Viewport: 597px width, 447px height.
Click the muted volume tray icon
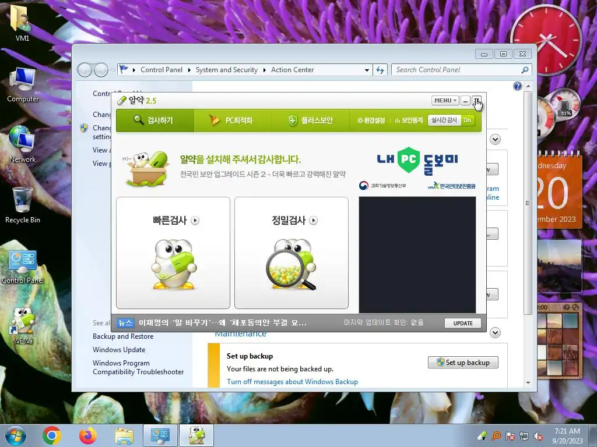pos(538,436)
